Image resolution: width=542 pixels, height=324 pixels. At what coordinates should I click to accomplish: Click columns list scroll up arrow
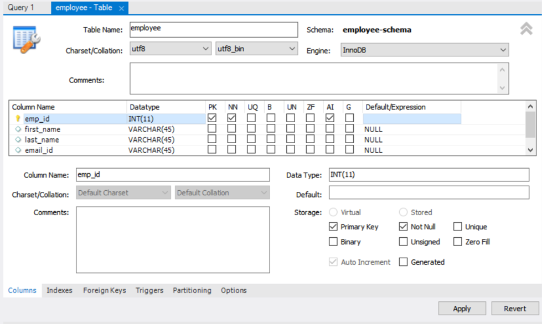pyautogui.click(x=530, y=106)
